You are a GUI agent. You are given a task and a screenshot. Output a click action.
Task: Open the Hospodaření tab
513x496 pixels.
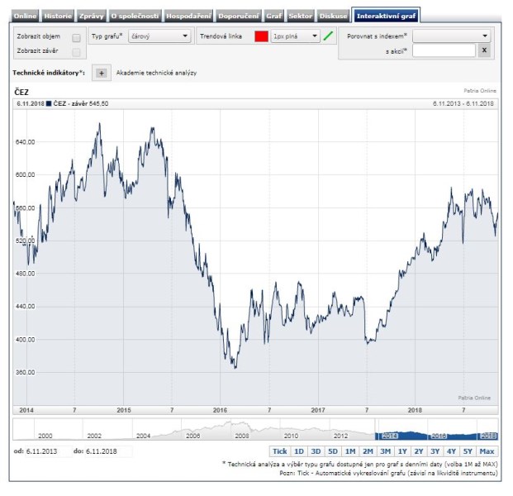click(188, 16)
